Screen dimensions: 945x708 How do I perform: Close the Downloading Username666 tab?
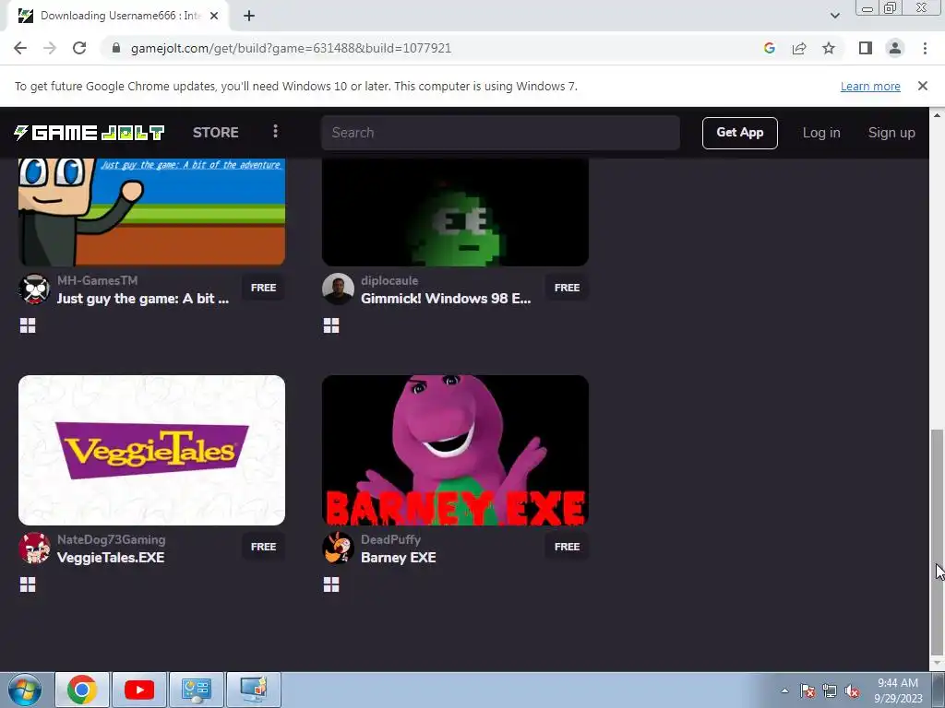click(x=214, y=17)
